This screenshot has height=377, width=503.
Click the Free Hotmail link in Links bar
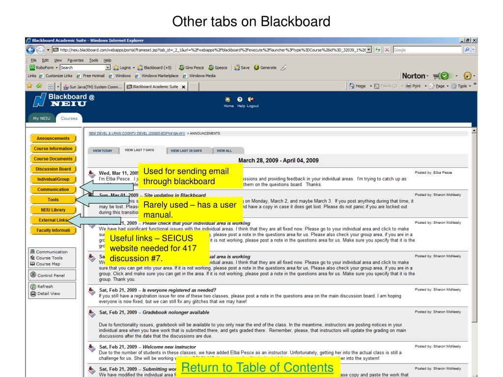click(94, 76)
